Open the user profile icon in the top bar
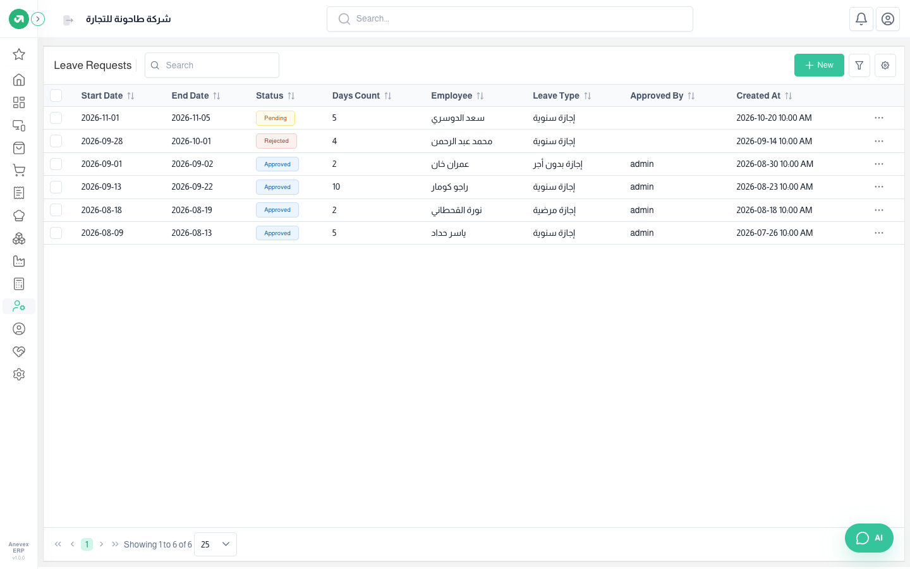 click(x=888, y=19)
